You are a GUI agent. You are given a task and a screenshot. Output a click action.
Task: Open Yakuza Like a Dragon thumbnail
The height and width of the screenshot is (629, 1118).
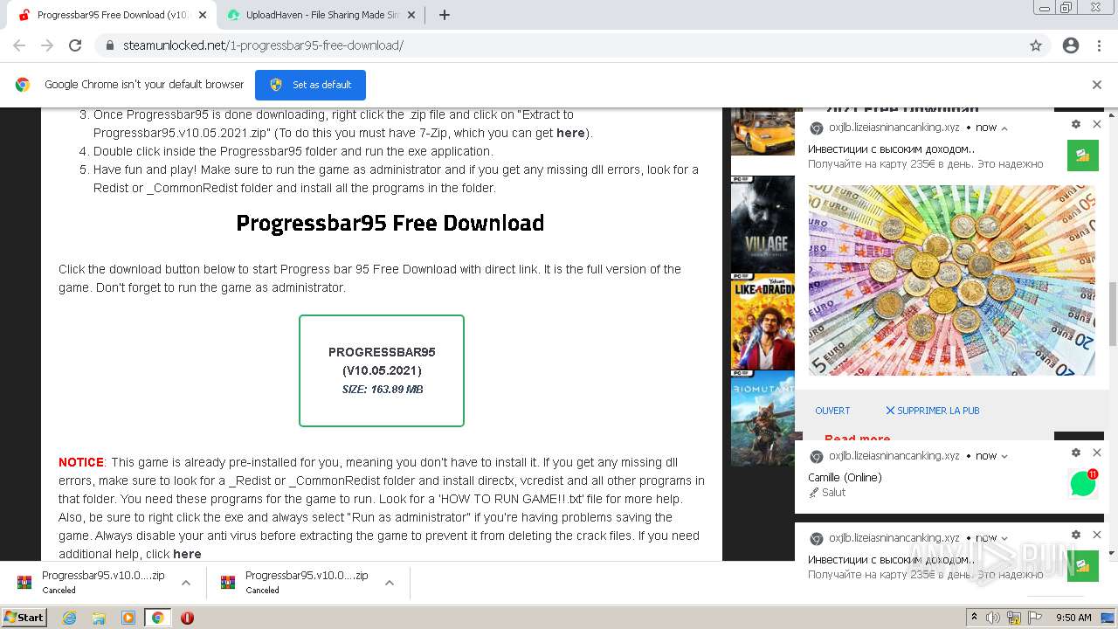[763, 321]
